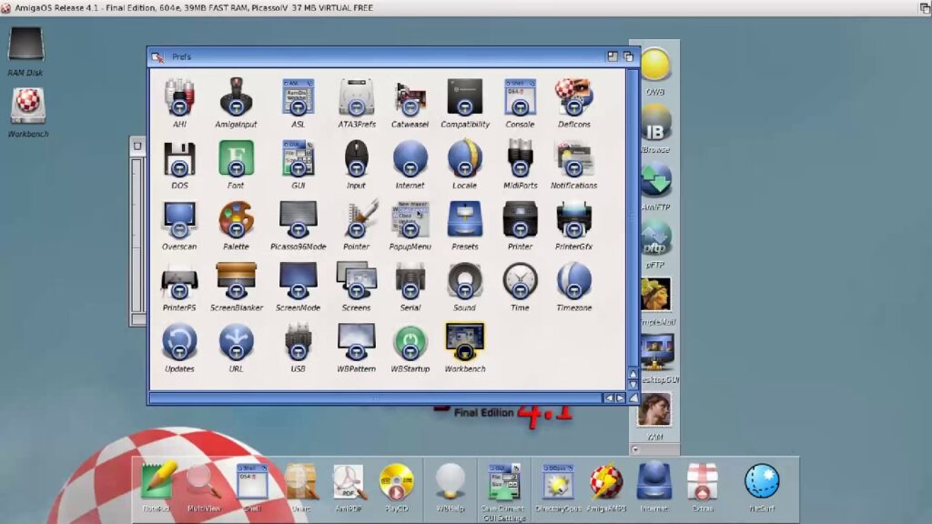
Task: Open the Palette preferences icon
Action: coord(236,222)
